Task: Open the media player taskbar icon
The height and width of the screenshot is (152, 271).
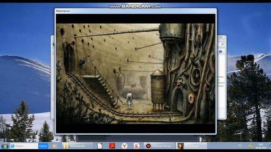Action: point(55,146)
